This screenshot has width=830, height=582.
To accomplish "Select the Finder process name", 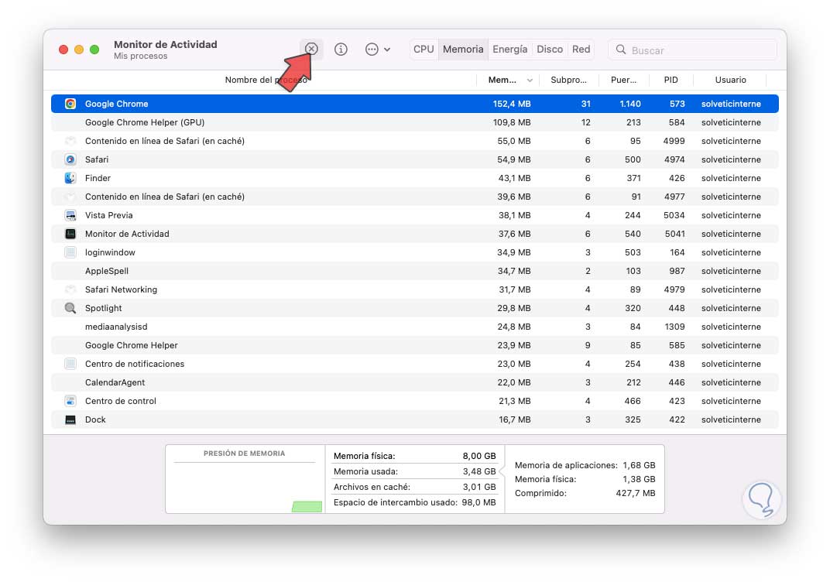I will click(98, 178).
